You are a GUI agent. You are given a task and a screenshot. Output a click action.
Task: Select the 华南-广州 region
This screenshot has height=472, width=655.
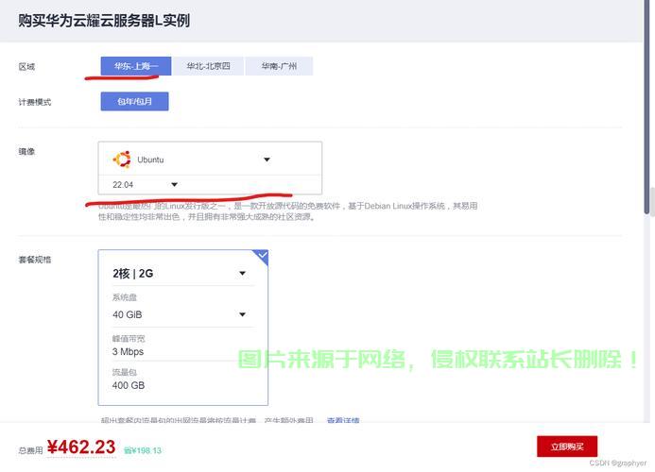point(279,66)
